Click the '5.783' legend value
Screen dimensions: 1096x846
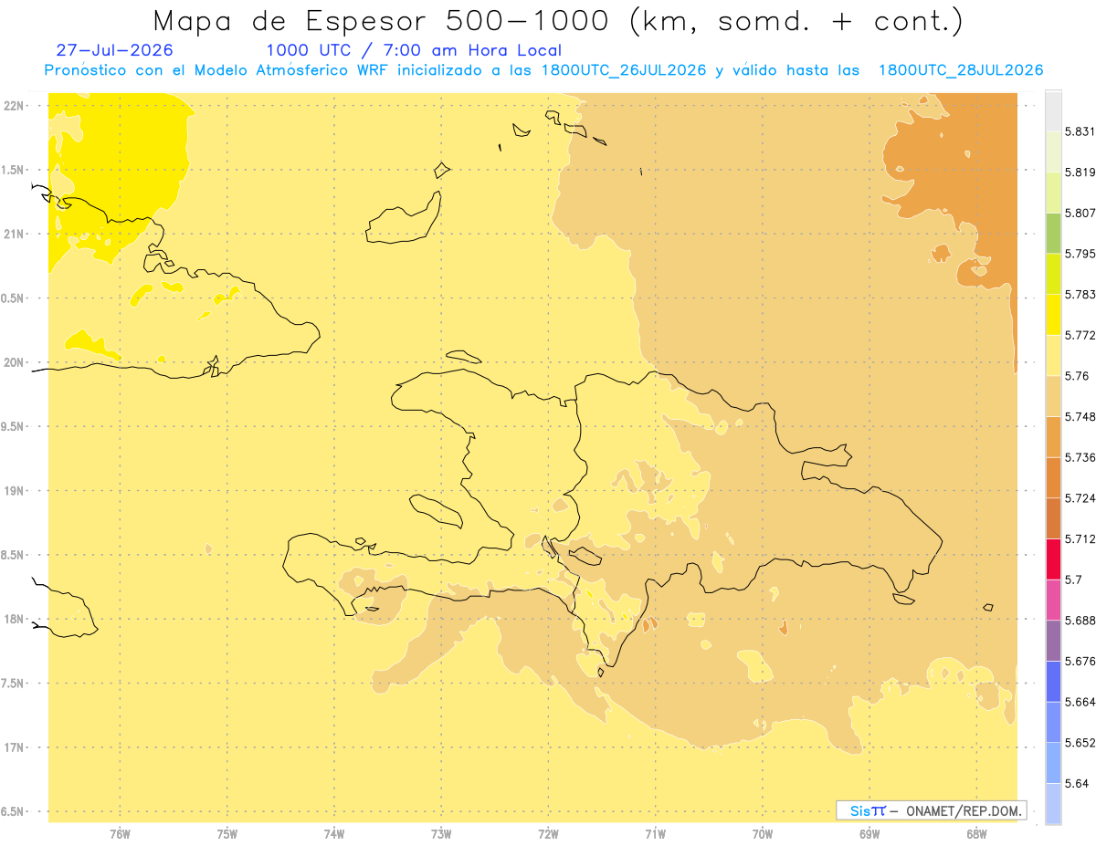[x=1080, y=294]
